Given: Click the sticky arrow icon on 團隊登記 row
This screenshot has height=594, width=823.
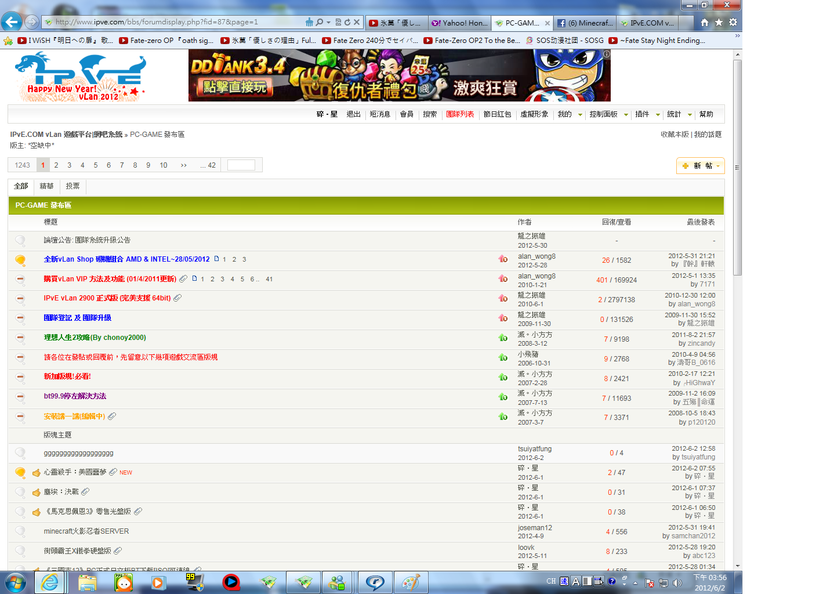Looking at the screenshot, I should (503, 318).
